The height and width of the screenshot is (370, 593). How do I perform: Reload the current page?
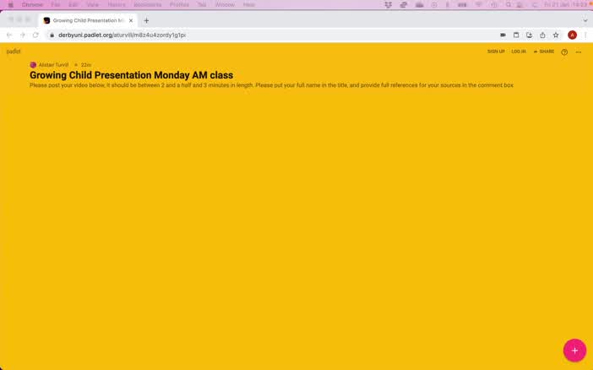(35, 35)
